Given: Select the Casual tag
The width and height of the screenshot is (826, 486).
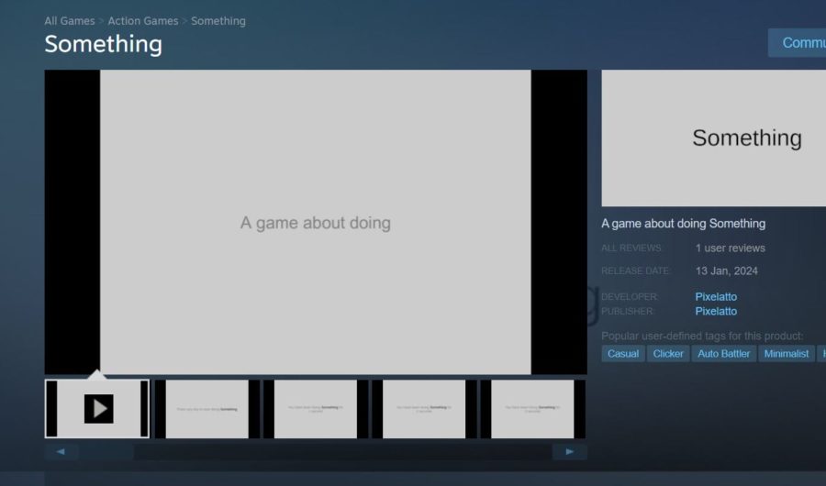Looking at the screenshot, I should point(623,354).
